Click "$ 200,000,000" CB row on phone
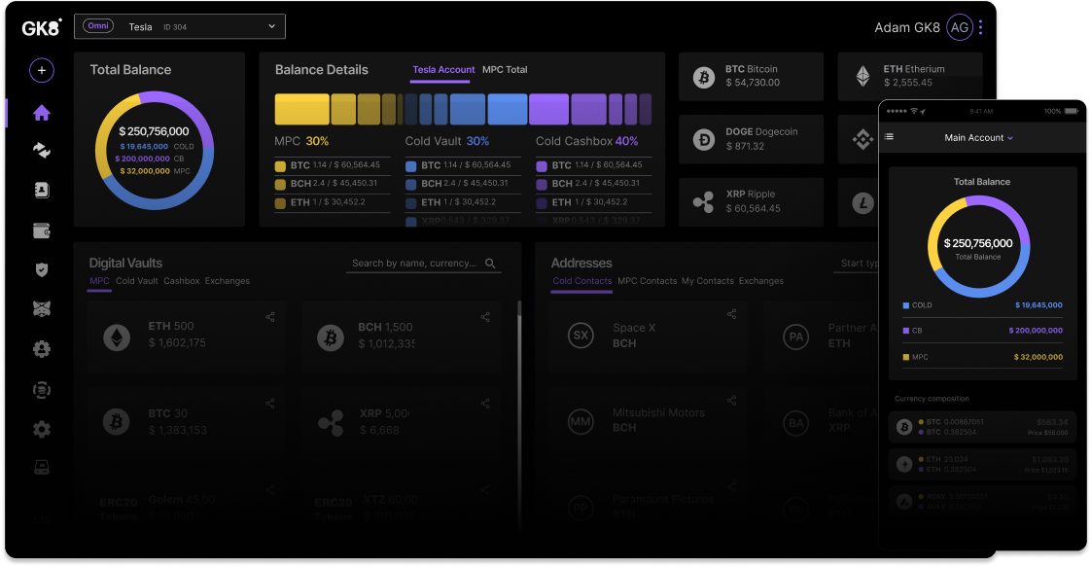This screenshot has width=1091, height=567. pyautogui.click(x=982, y=331)
